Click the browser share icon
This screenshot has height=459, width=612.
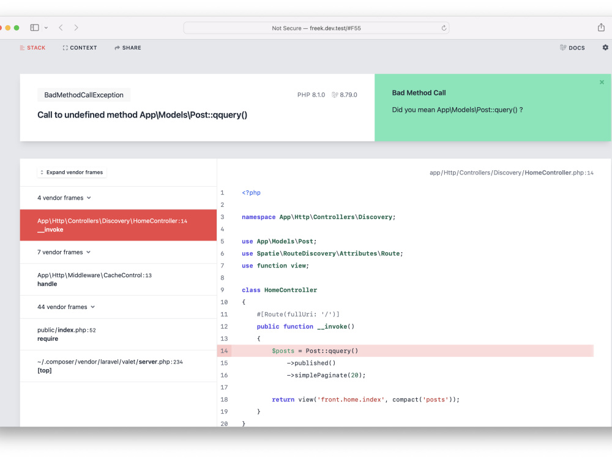(601, 28)
